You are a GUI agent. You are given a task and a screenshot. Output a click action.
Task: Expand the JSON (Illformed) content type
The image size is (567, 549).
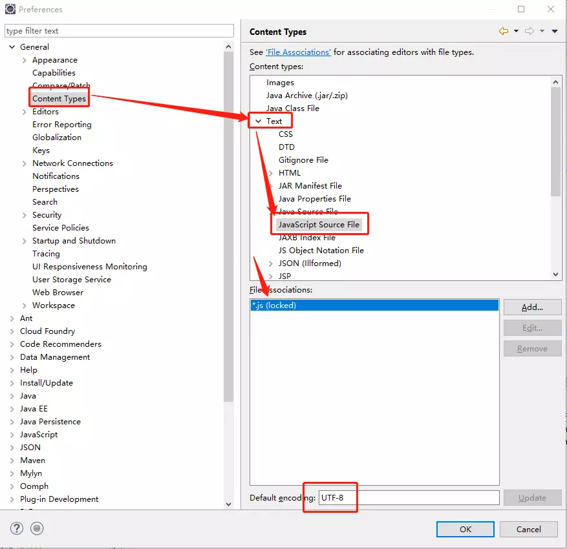point(271,264)
